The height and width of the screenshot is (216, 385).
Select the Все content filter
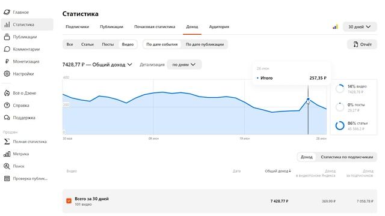70,44
